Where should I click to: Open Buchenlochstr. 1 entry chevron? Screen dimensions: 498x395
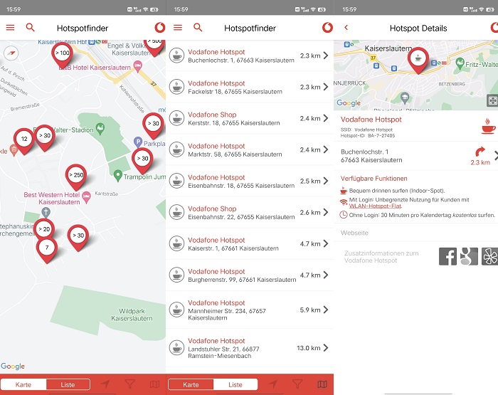pos(326,56)
